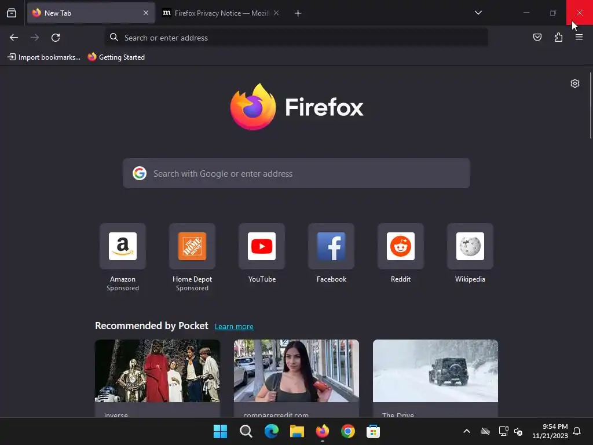Focus the address bar field

coord(296,38)
